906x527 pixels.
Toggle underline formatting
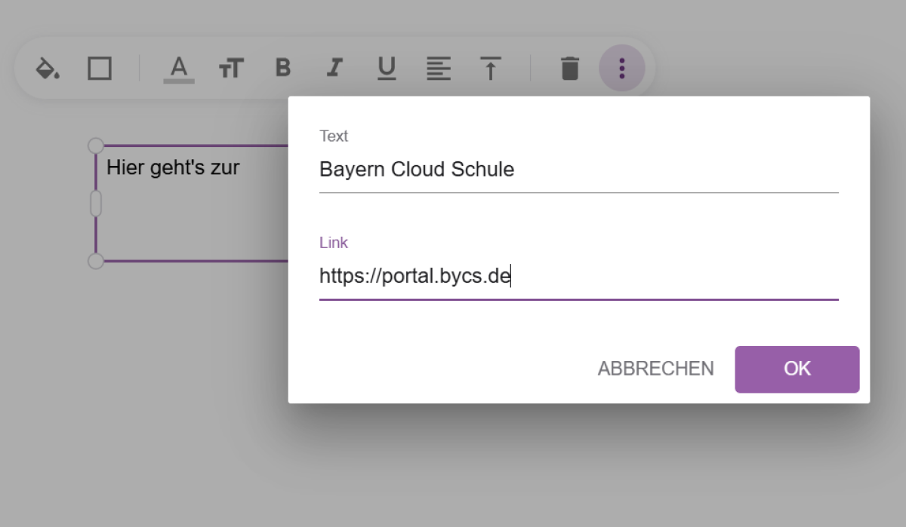(x=387, y=69)
